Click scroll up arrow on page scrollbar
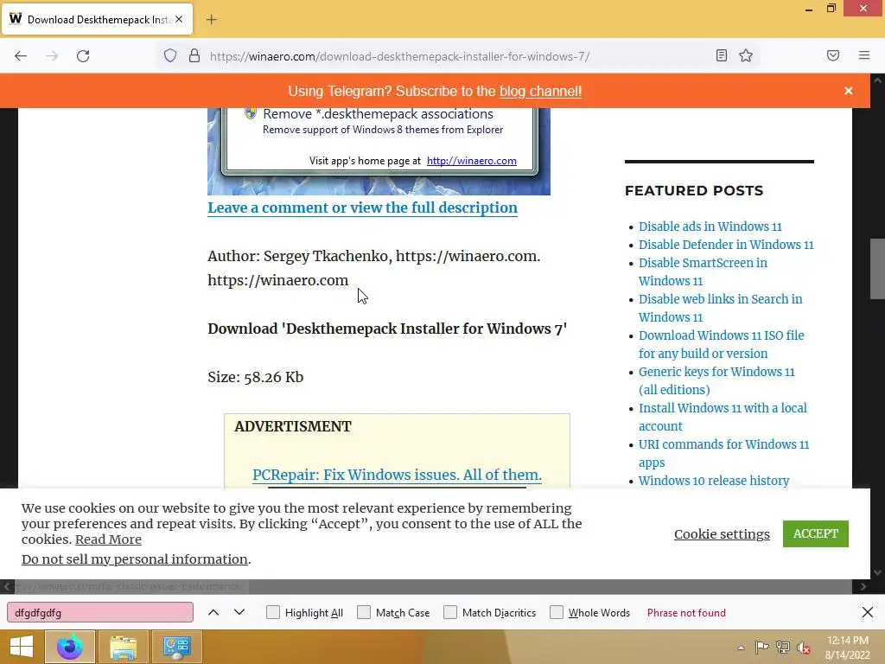 click(877, 80)
